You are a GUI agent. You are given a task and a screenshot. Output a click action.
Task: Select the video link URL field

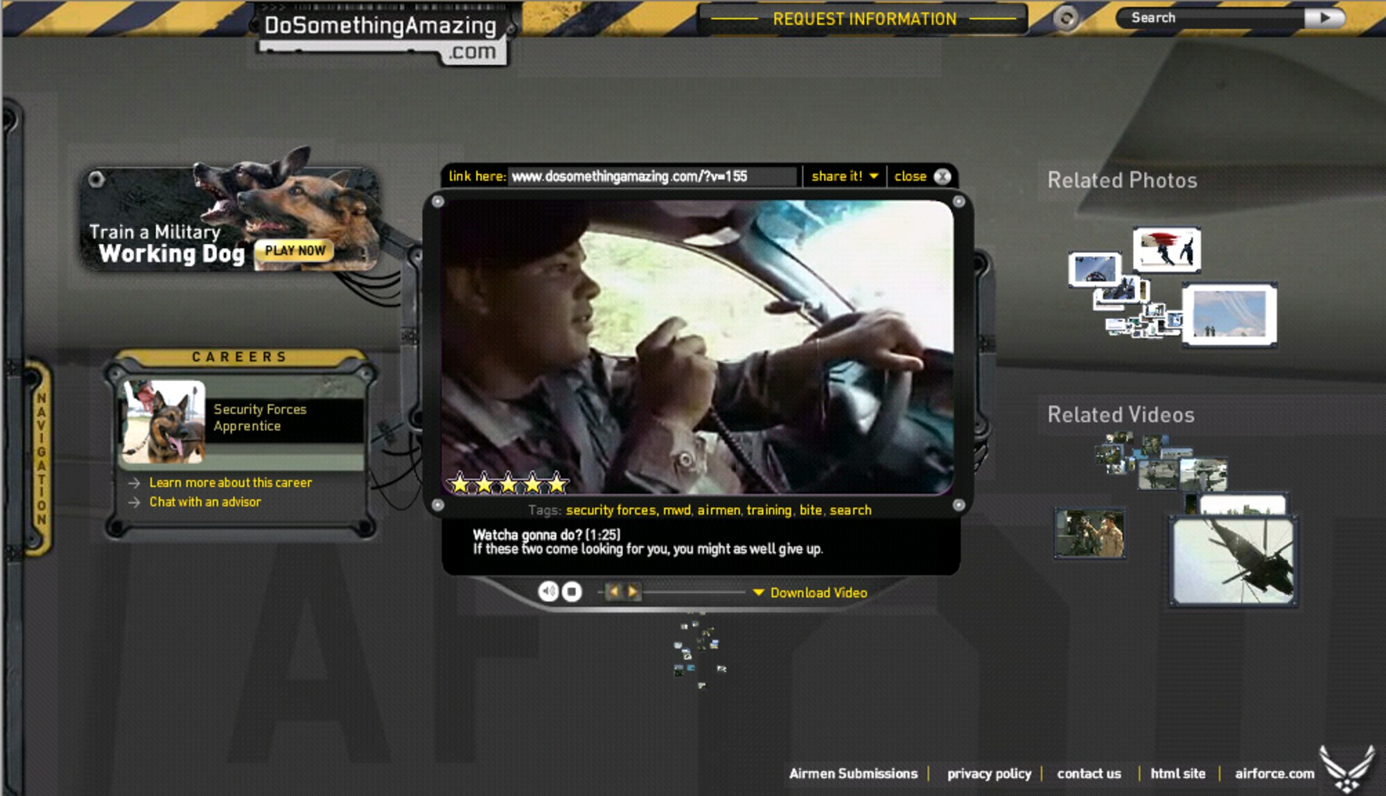(651, 177)
